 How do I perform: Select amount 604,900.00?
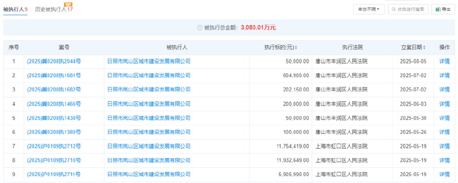click(296, 75)
